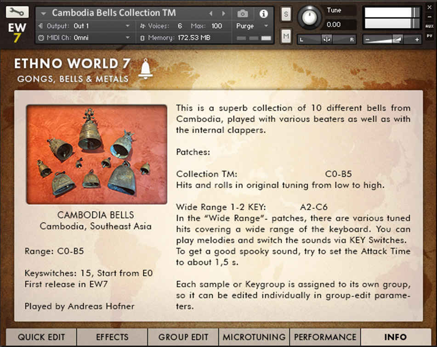Click the volume slider handle

[397, 39]
